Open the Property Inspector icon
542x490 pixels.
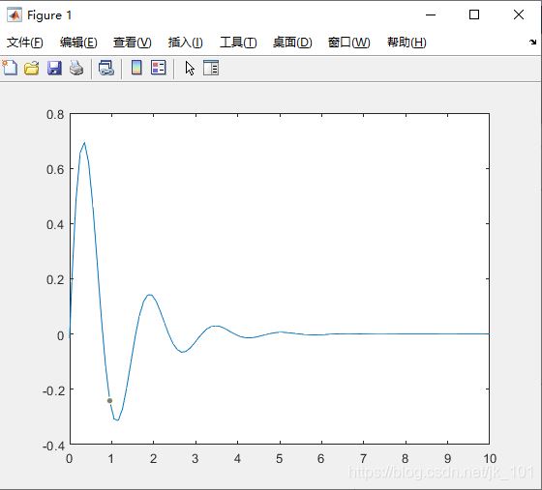(211, 68)
